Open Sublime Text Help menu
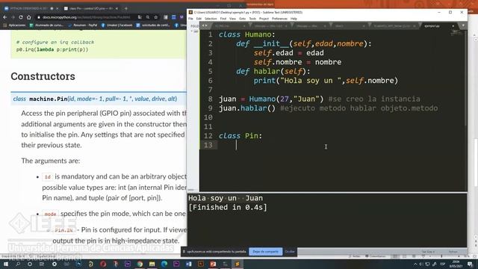Viewport: 478px width, 269px height. [x=294, y=19]
